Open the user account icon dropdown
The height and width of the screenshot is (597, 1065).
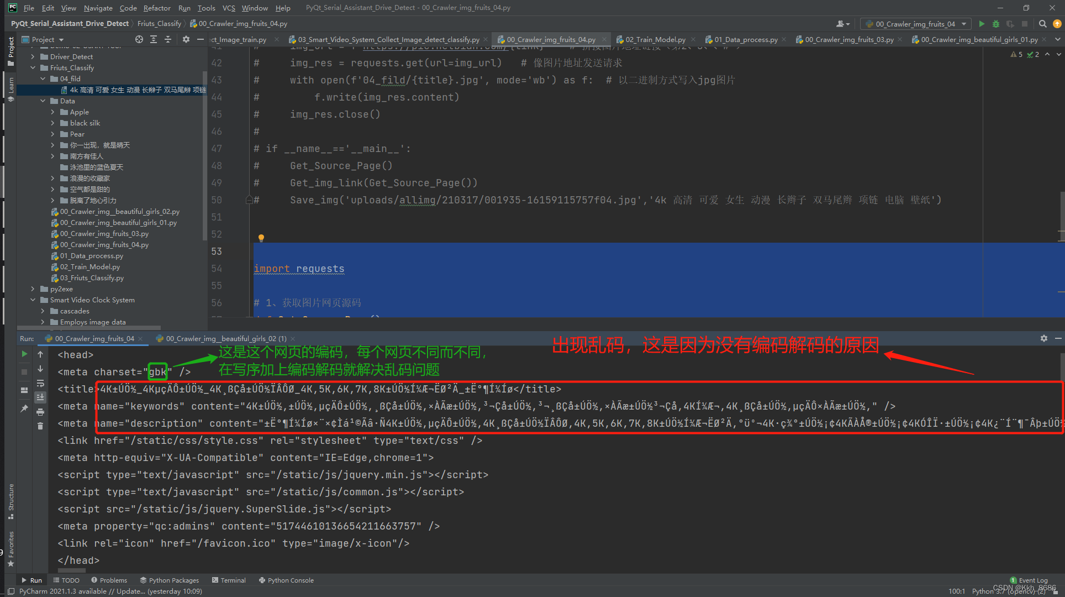(843, 24)
